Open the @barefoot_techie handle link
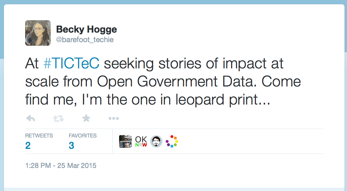This screenshot has width=347, height=191. (85, 40)
